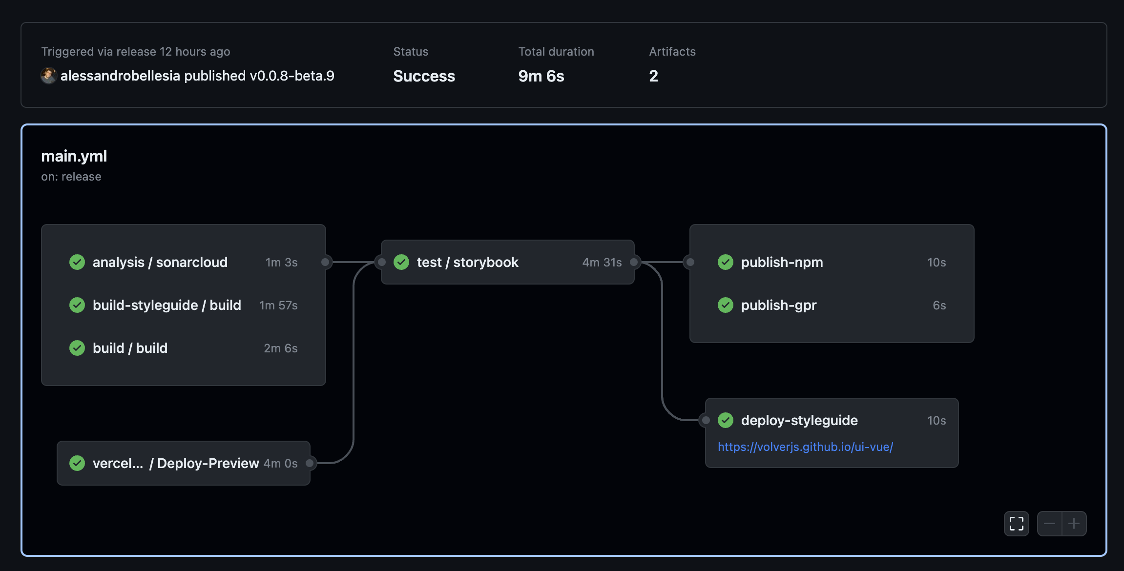Screen dimensions: 1124x571
Task: Click alessandrobellesia's avatar image
Action: [x=48, y=76]
